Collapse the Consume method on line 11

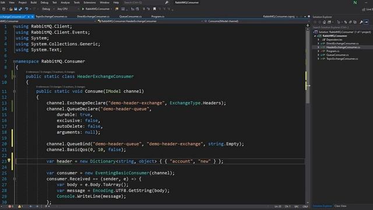point(14,92)
